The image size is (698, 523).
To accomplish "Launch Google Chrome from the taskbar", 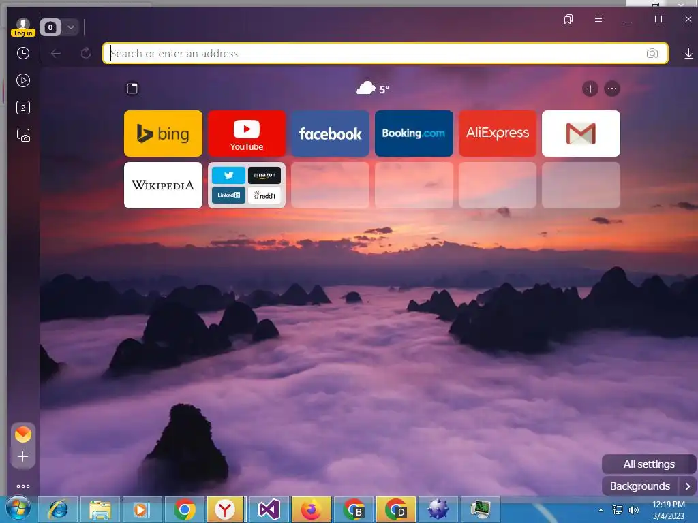I will pos(184,509).
